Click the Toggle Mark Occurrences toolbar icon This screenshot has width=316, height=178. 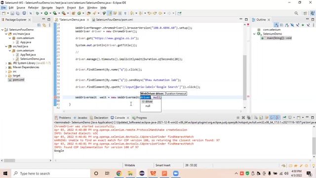[110, 13]
